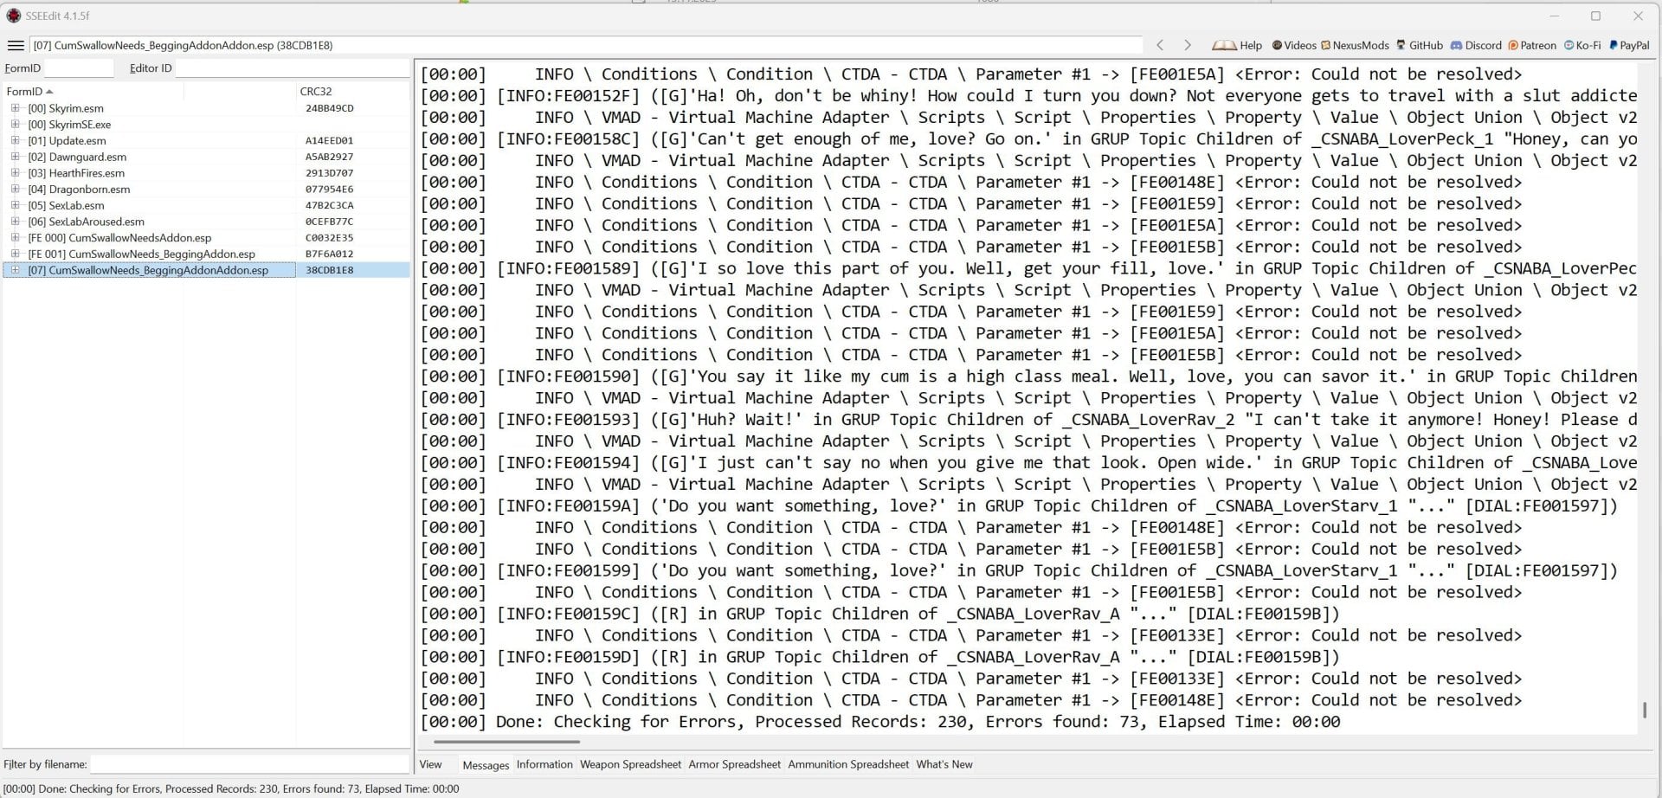Select the [FE 000] CumSwallowNeedsAddon.esp row

click(206, 238)
